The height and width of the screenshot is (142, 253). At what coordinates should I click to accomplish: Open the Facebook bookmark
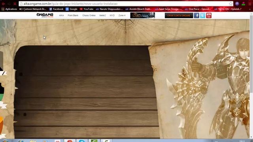tap(56, 9)
